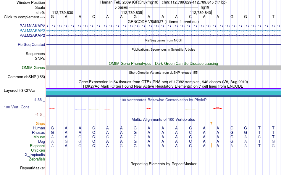The image size is (281, 175).
Task: Select the Elephant species label
Action: tap(38, 146)
